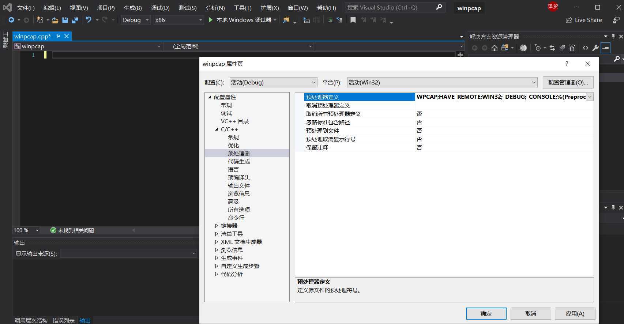
Task: Open the 编辑(E) menu
Action: 52,8
